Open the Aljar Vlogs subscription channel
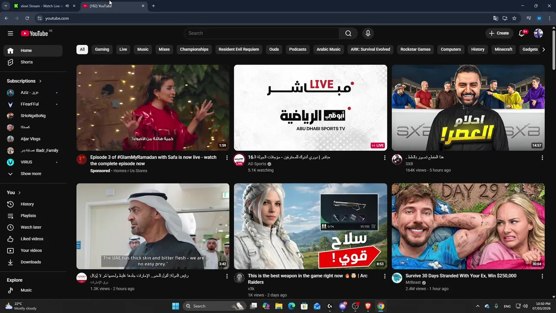Screen dimensions: 556x313 click(x=33, y=139)
